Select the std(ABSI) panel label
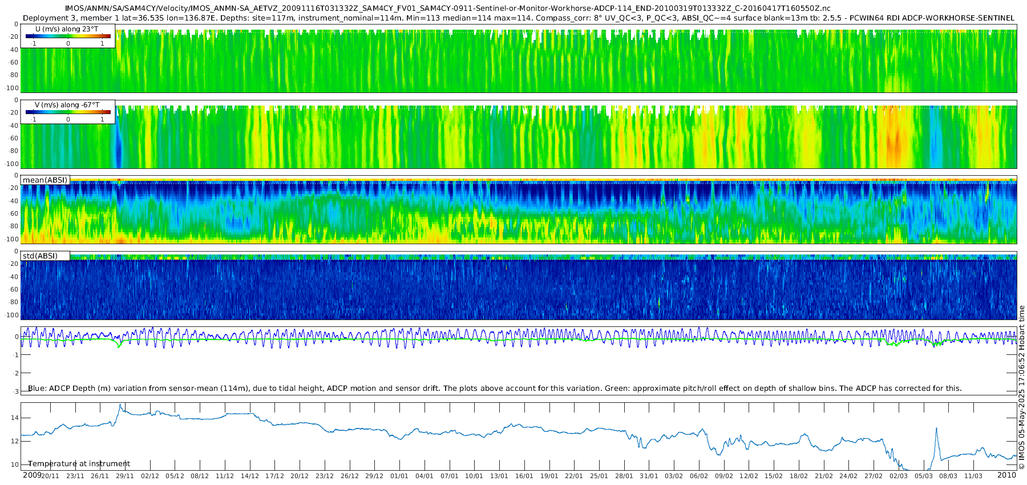The image size is (1027, 485). click(x=40, y=256)
